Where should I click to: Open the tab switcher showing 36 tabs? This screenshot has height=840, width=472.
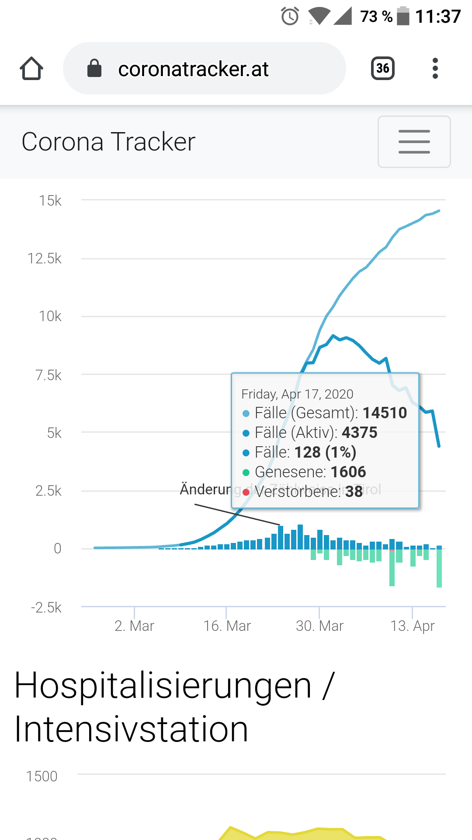383,68
